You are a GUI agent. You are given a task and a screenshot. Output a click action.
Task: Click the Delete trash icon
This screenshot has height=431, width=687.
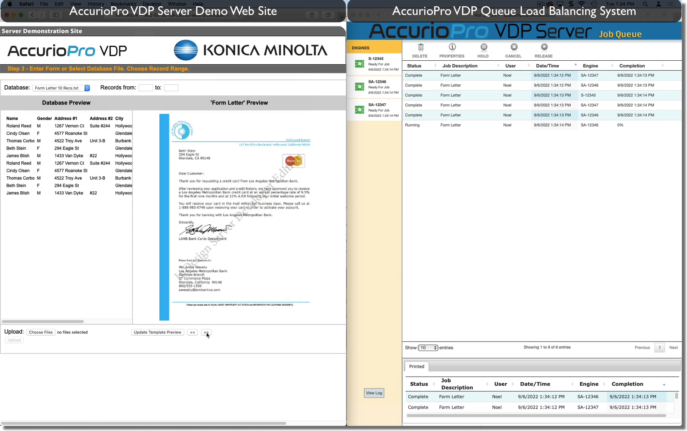(x=420, y=47)
